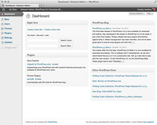Click the Sites icon in sidebar

(x=2, y=19)
